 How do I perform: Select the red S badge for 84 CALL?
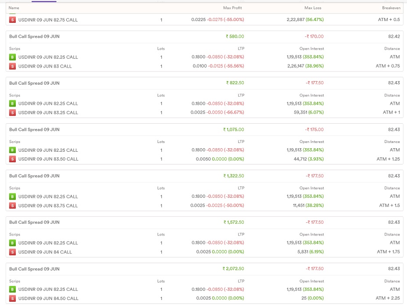click(12, 252)
